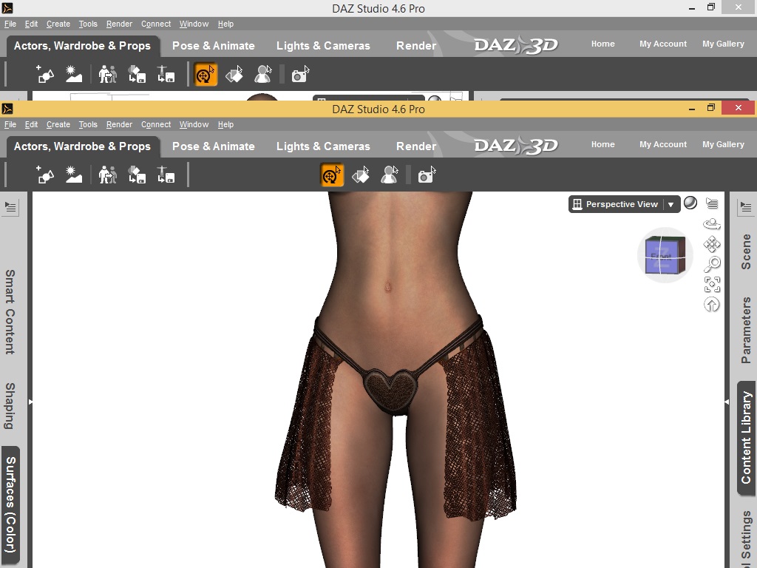Select the Surface Selection tool in front window
The image size is (757, 568).
coord(360,175)
